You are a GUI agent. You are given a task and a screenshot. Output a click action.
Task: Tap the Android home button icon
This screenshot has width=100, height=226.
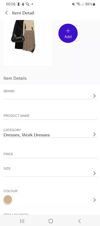point(51,221)
